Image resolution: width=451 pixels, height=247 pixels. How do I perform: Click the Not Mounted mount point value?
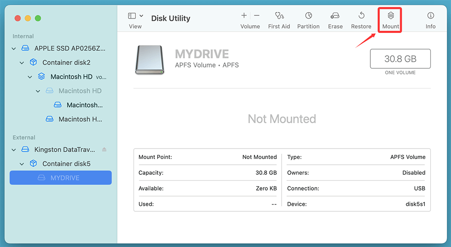(259, 157)
